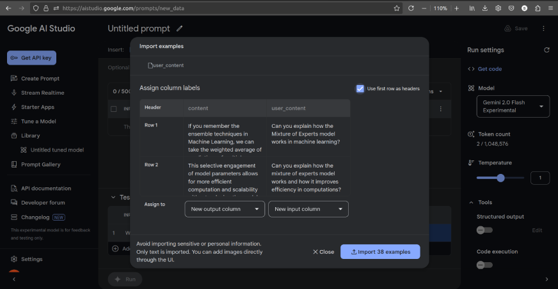Click the Get API key button
Image resolution: width=558 pixels, height=289 pixels.
tap(31, 58)
